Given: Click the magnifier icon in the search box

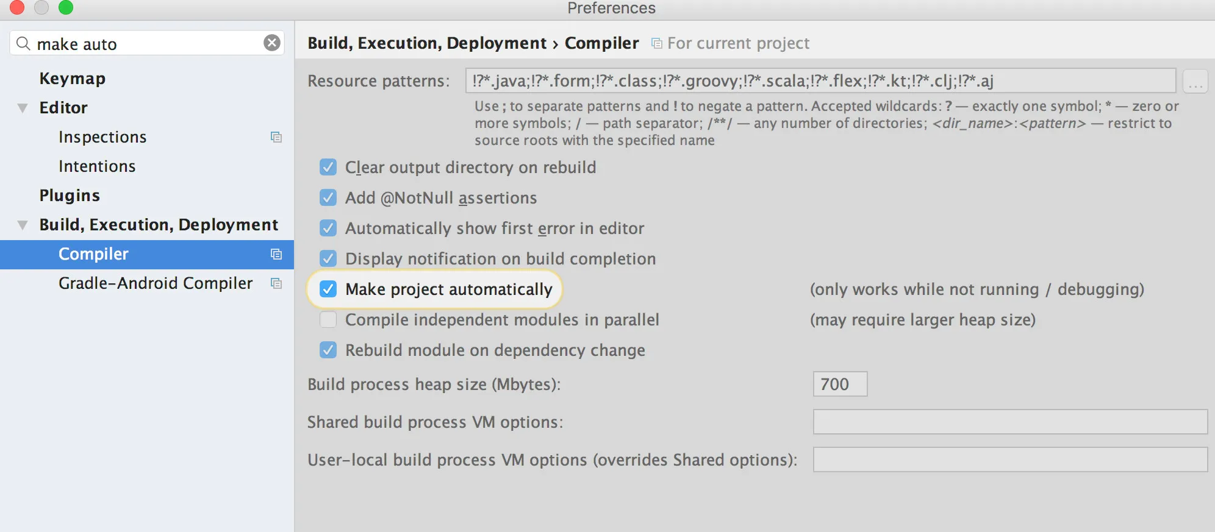Looking at the screenshot, I should 23,43.
